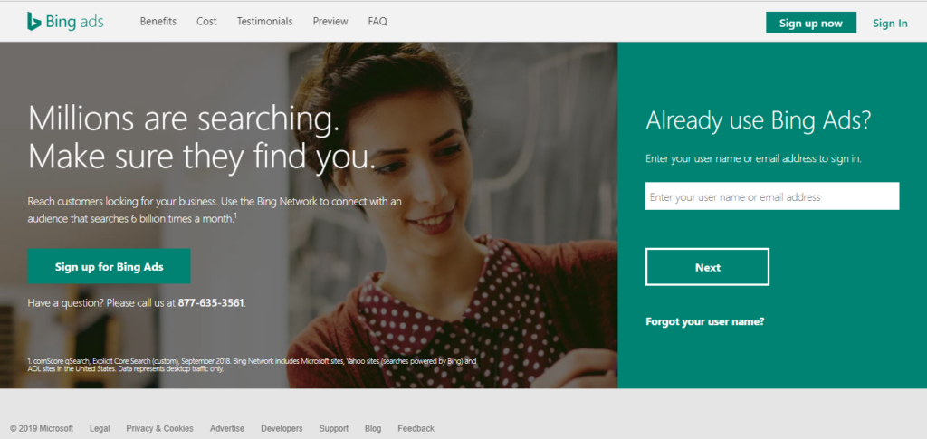The width and height of the screenshot is (927, 439).
Task: Click the phone number 877-635-3561
Action: [211, 303]
